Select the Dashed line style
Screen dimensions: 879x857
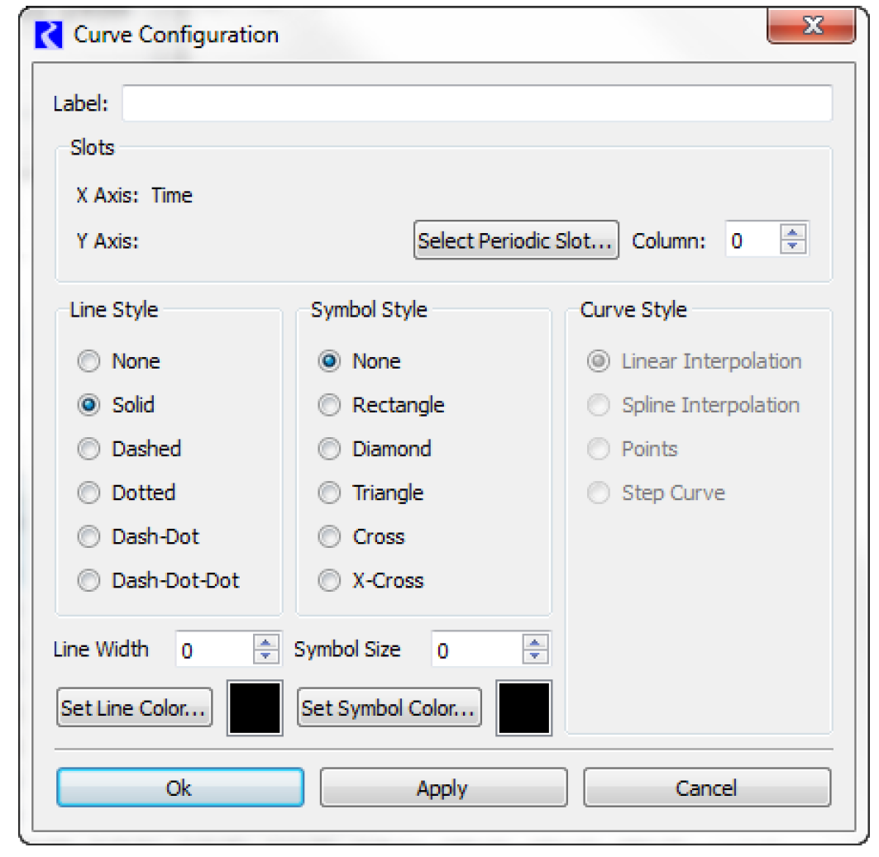point(88,449)
